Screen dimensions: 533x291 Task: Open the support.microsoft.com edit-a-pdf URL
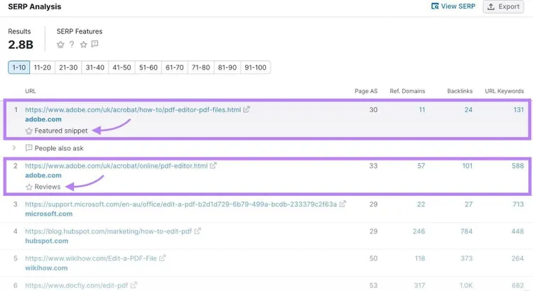181,204
